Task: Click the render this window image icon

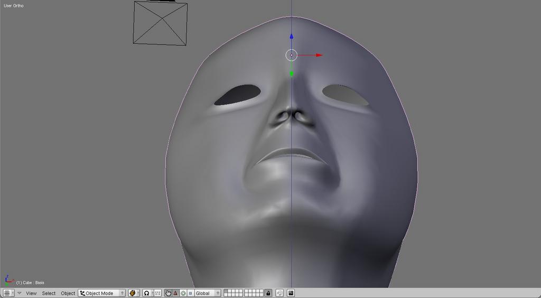Action: pyautogui.click(x=291, y=293)
